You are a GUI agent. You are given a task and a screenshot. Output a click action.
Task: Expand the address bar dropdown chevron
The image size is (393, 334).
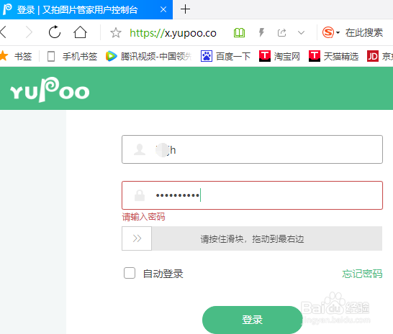301,33
